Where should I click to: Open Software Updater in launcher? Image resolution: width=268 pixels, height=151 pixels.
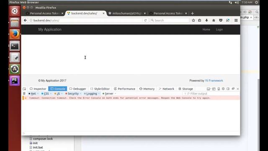pyautogui.click(x=15, y=69)
